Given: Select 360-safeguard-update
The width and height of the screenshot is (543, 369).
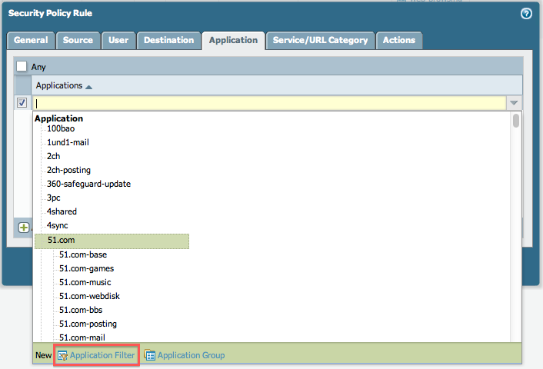Looking at the screenshot, I should coord(88,184).
